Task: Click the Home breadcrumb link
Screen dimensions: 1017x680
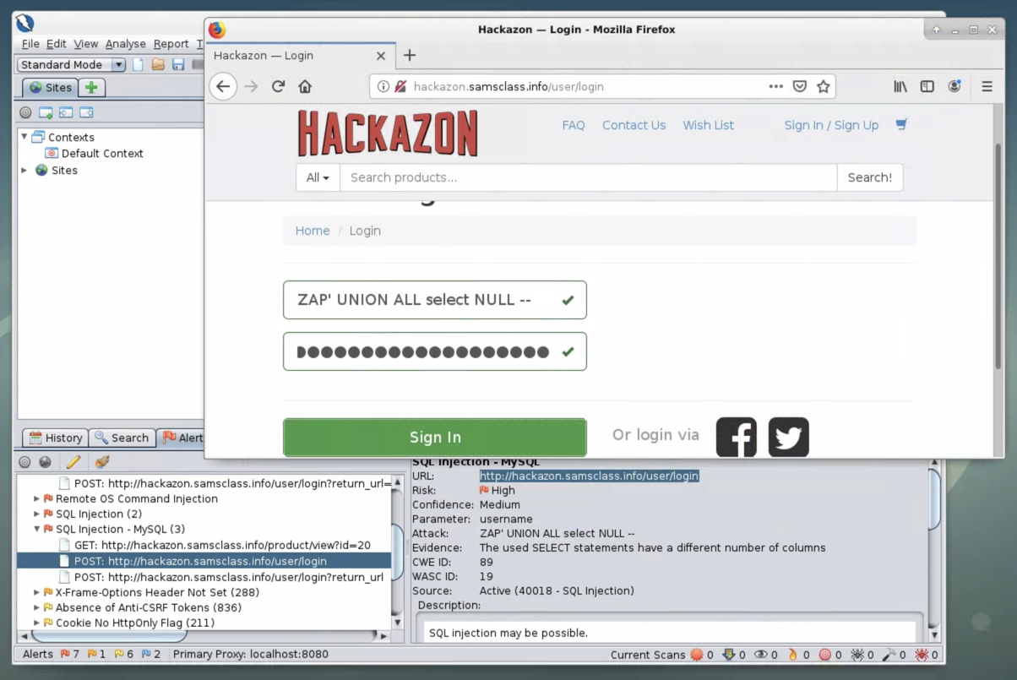Action: click(x=313, y=231)
